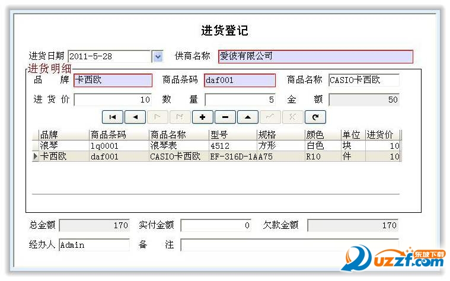450x281 pixels.
Task: Select the R10 color cell
Action: coord(323,156)
